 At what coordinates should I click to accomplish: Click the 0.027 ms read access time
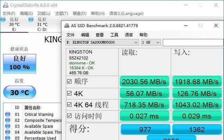(x=144, y=116)
